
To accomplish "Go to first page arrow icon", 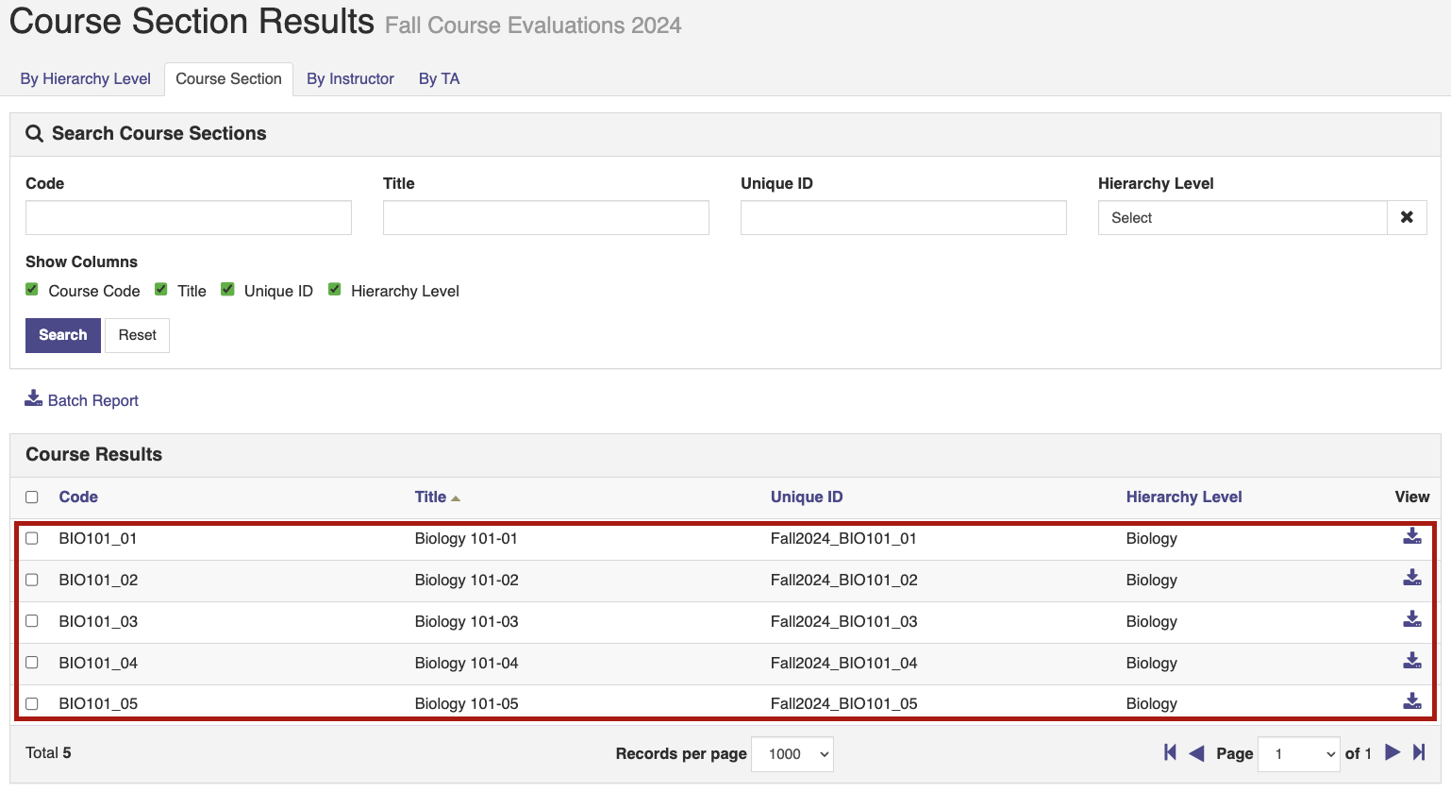I will coord(1170,752).
